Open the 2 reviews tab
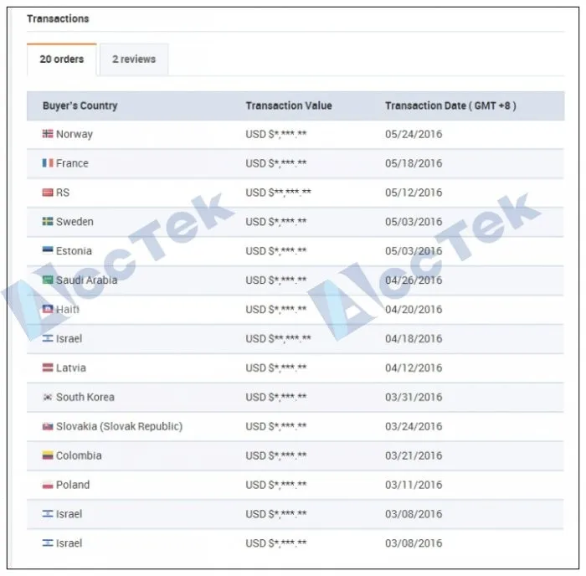The image size is (586, 576). [134, 59]
